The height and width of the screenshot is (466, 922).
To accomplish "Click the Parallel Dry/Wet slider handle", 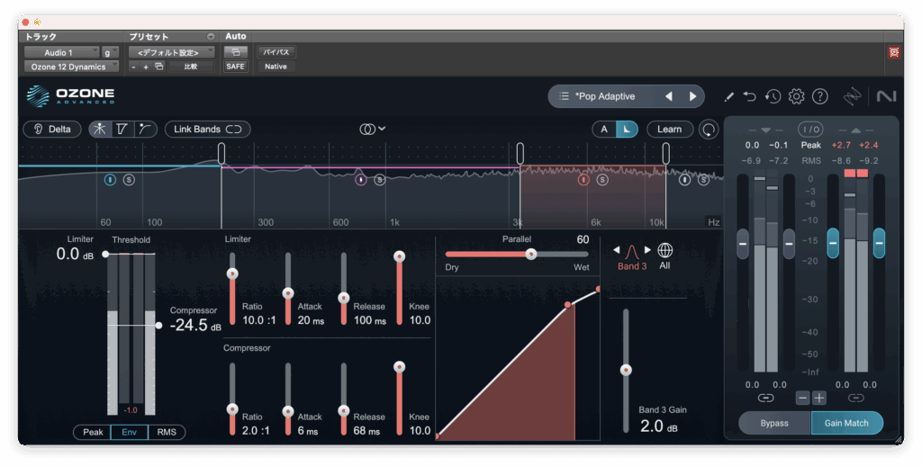I will pos(531,254).
